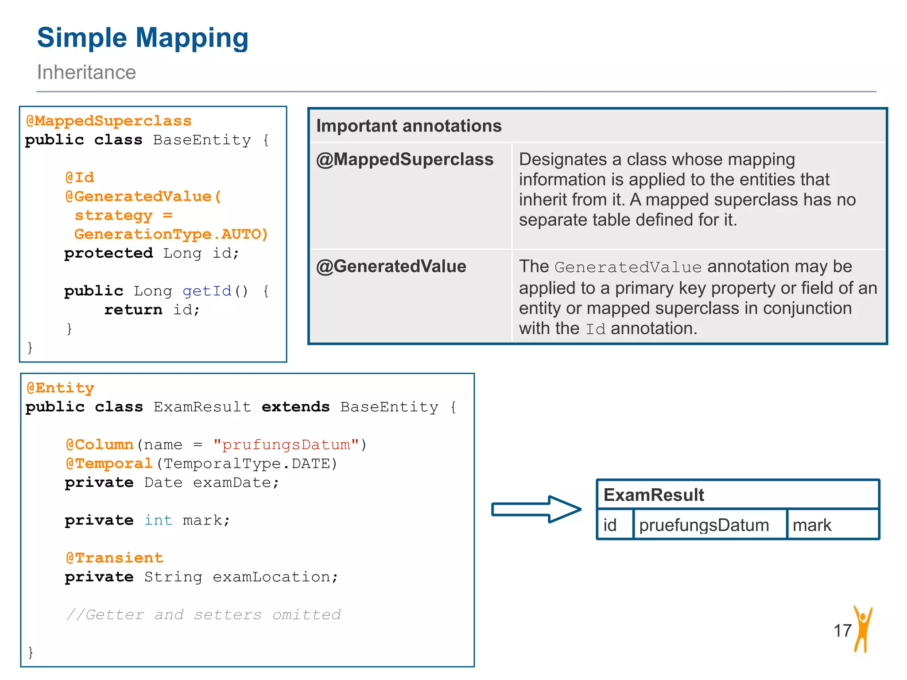Click the @MappedSuperclass table row label

coord(405,159)
